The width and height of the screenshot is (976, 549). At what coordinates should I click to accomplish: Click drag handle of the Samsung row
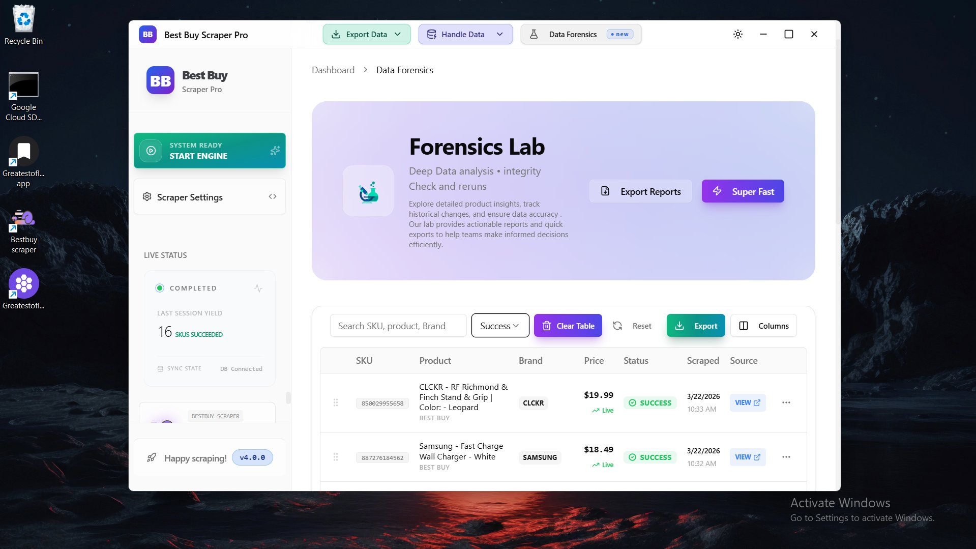tap(336, 457)
